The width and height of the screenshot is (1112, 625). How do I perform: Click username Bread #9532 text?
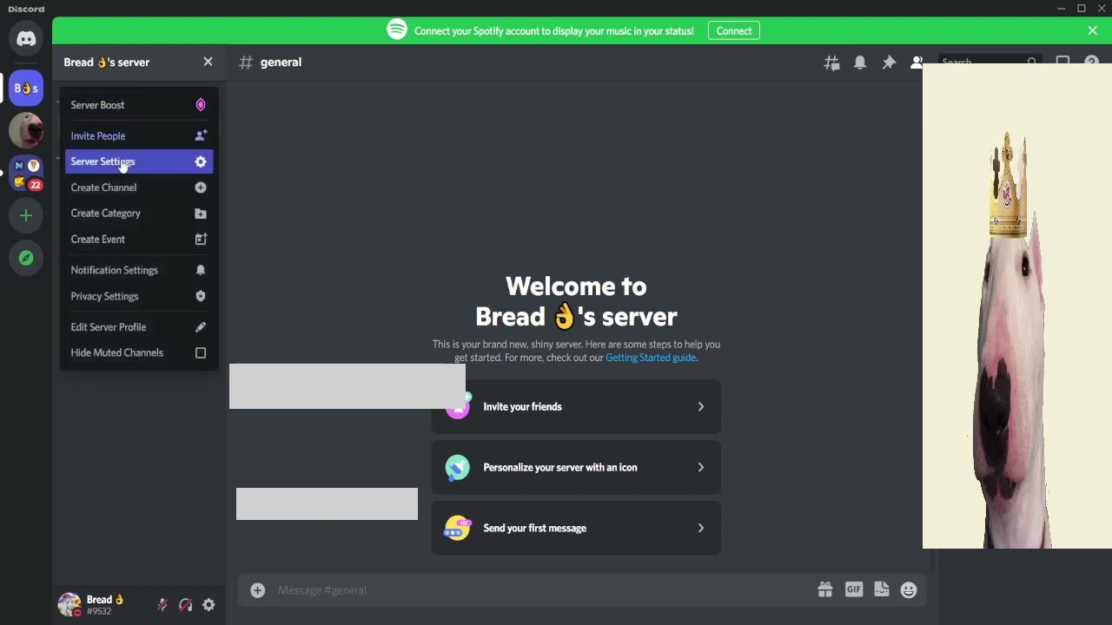coord(105,605)
